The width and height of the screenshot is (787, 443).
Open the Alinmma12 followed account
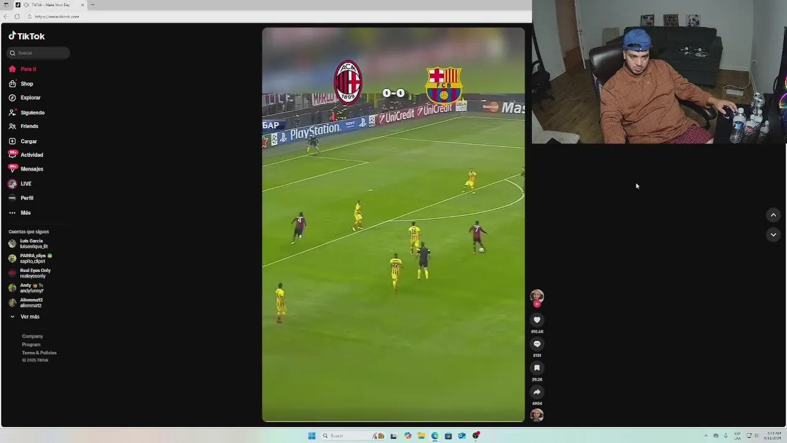coord(26,303)
